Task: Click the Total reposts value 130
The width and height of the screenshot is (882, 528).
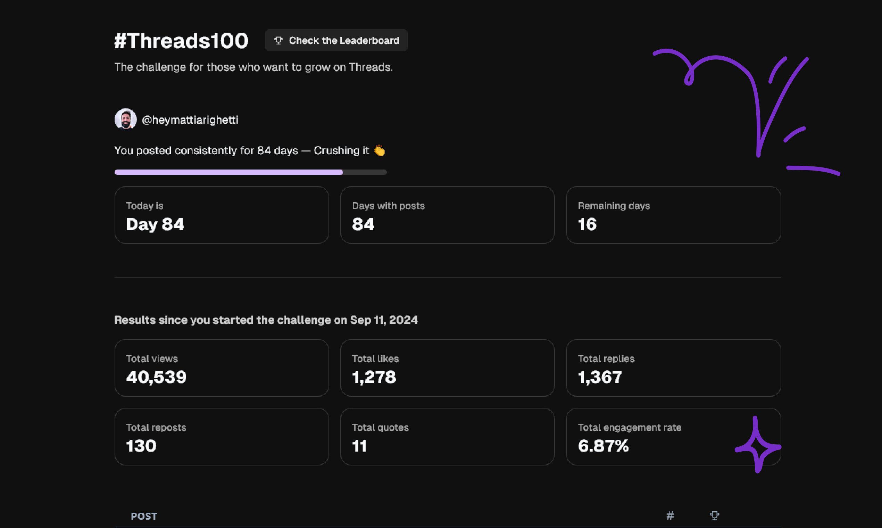Action: [x=141, y=445]
